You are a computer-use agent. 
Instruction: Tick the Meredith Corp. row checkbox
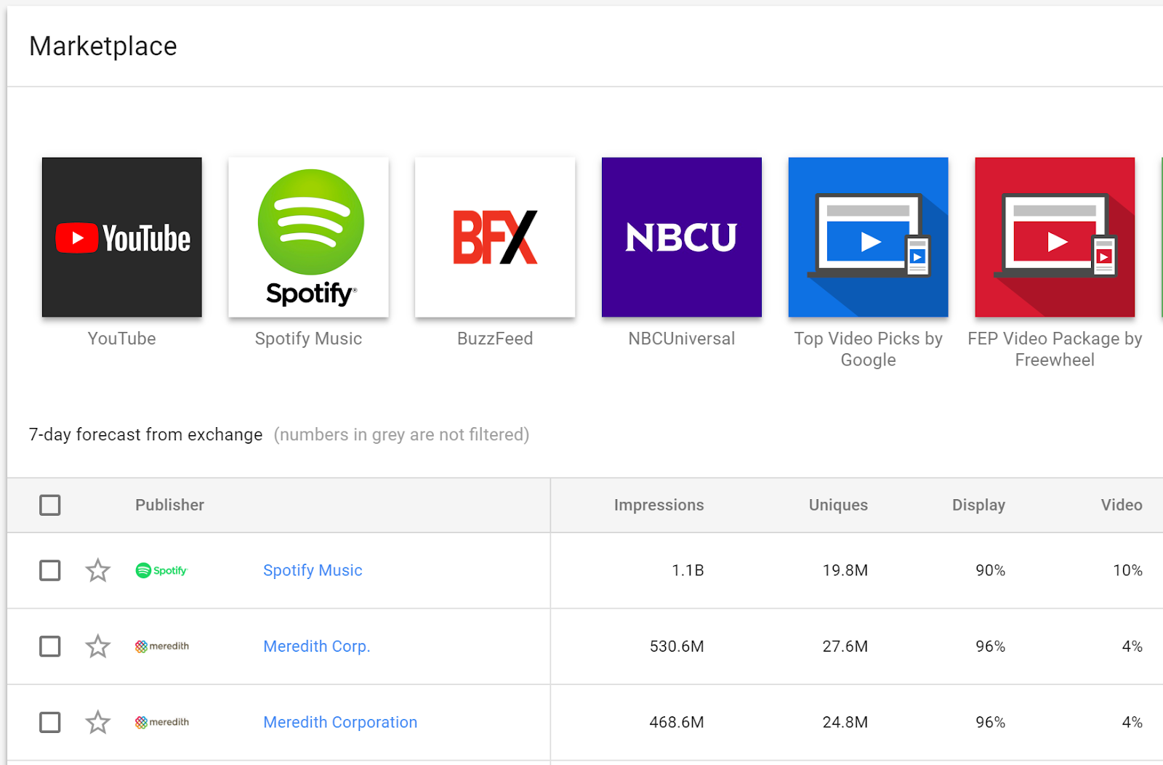(x=50, y=646)
